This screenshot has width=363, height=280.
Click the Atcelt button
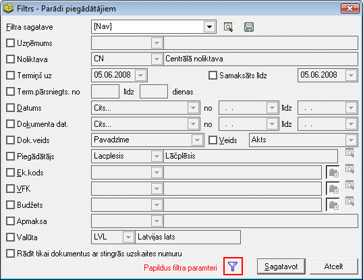point(333,267)
